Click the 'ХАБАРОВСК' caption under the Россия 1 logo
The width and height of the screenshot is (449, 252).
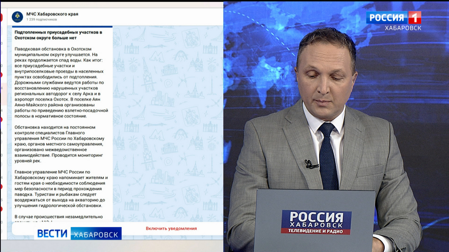tap(403, 28)
